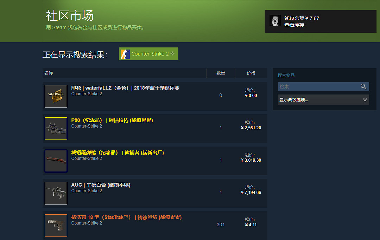Image resolution: width=380 pixels, height=240 pixels.
Task: Click the double chevron on advanced options
Action: [x=365, y=100]
